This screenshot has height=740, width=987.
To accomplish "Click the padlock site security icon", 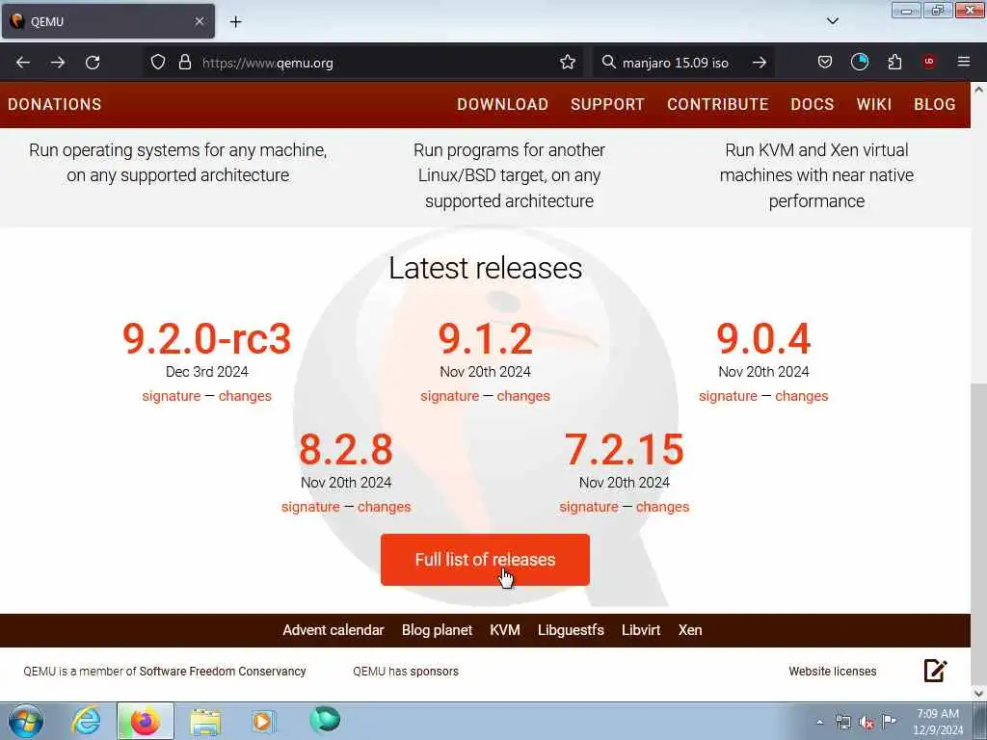I will (x=184, y=63).
